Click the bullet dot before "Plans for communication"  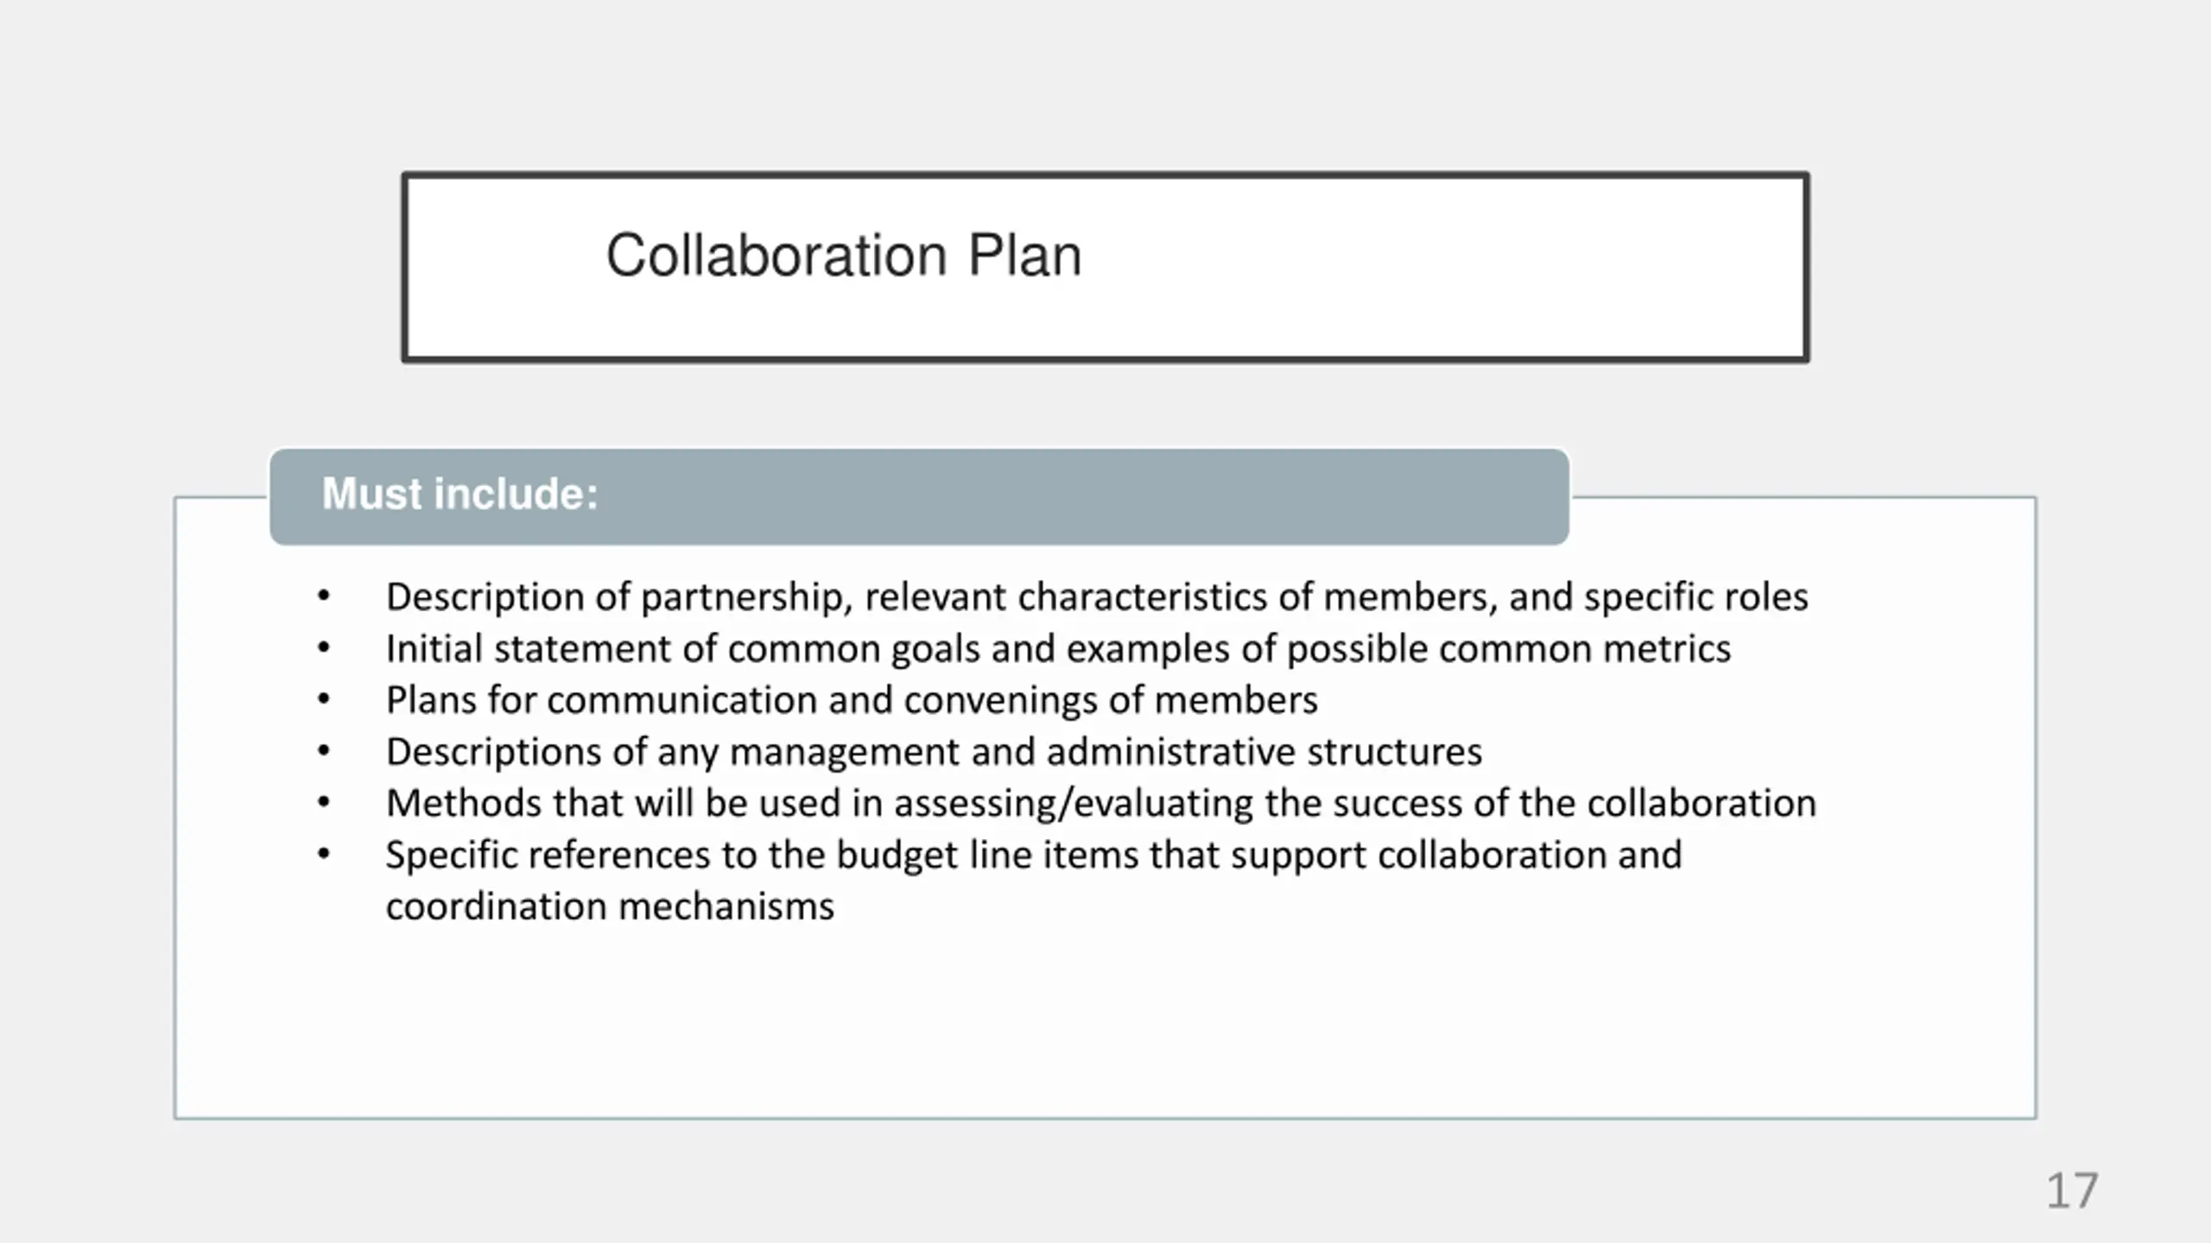pyautogui.click(x=324, y=699)
